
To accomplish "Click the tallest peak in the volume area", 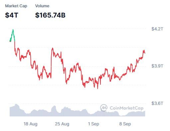I will point(16,104).
